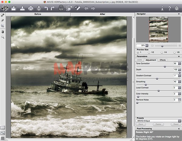This screenshot has height=141, width=182.
Task: Rotate the image right 90 degrees
Action: point(53,8)
